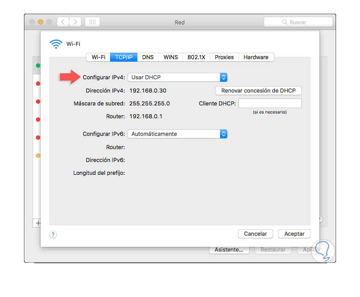Go back with the left chevron button
Image resolution: width=360 pixels, height=297 pixels.
click(x=63, y=22)
